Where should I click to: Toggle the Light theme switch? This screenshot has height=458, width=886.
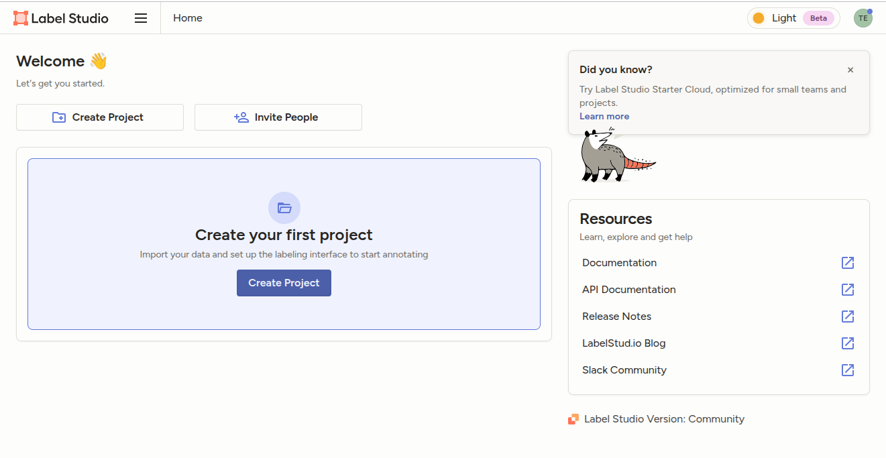(x=775, y=18)
